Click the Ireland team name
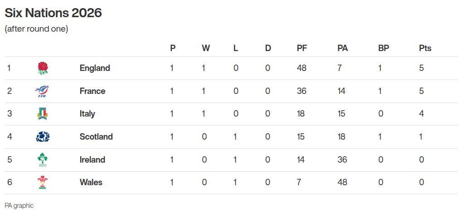The height and width of the screenshot is (215, 462). (x=92, y=160)
